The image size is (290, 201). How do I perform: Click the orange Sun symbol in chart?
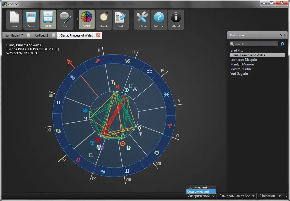(x=123, y=143)
